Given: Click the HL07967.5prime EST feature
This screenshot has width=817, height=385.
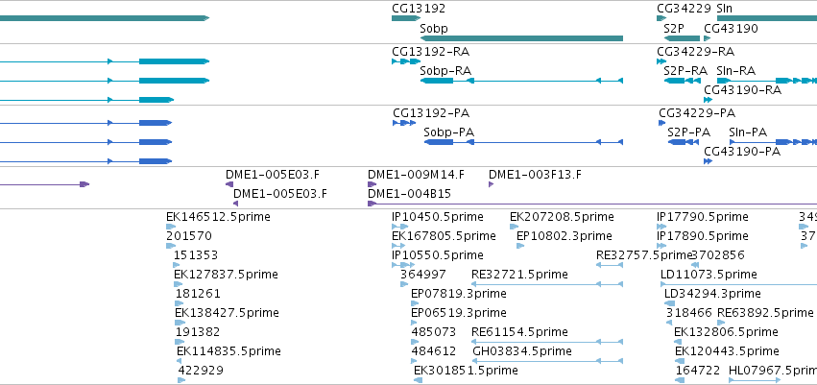Looking at the screenshot, I should coord(755,380).
